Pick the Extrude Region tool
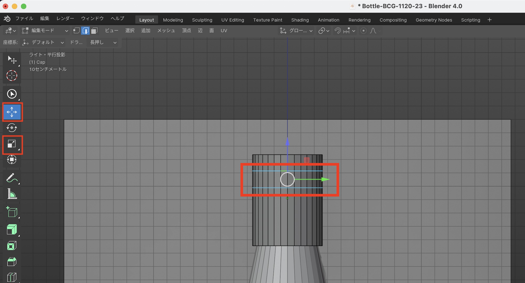525x283 pixels. 12,229
